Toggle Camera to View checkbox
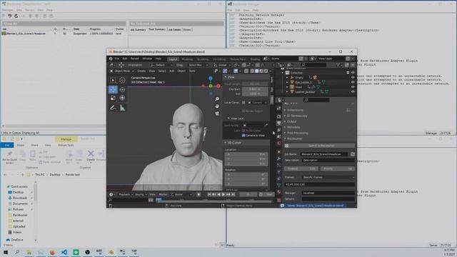The image size is (457, 257). (243, 135)
